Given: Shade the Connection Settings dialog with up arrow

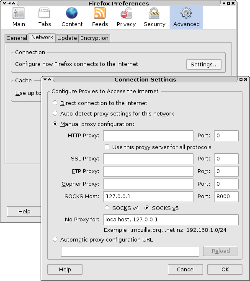Looking at the screenshot, I should pyautogui.click(x=50, y=79).
